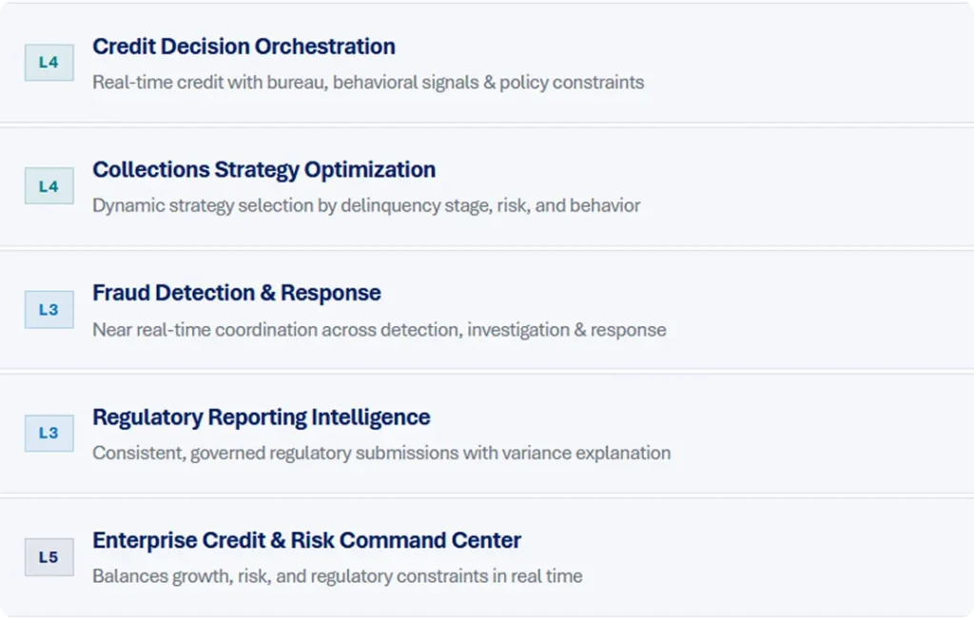Select the L3 badge next to Fraud Detection

pyautogui.click(x=49, y=310)
